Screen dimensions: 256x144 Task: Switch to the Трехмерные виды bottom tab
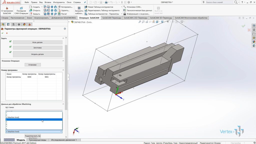tap(37, 140)
